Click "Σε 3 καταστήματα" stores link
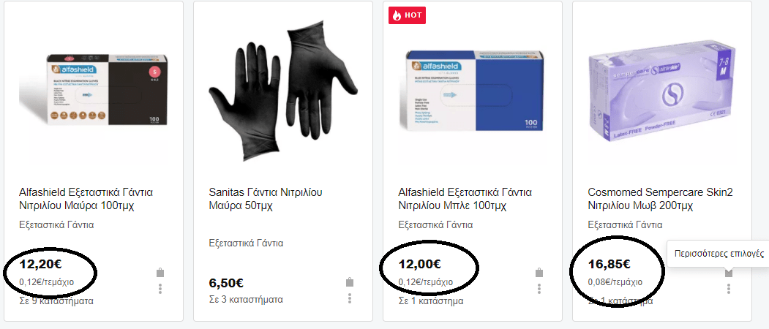The height and width of the screenshot is (329, 769). pos(246,299)
